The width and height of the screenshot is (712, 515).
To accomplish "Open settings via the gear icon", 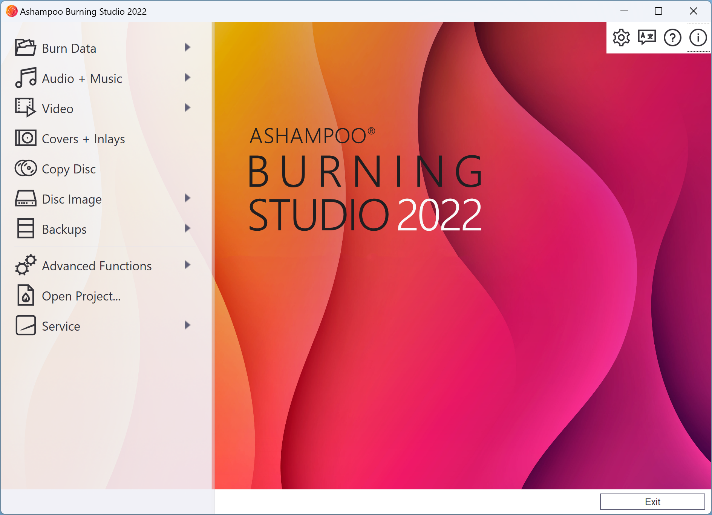I will coord(621,38).
